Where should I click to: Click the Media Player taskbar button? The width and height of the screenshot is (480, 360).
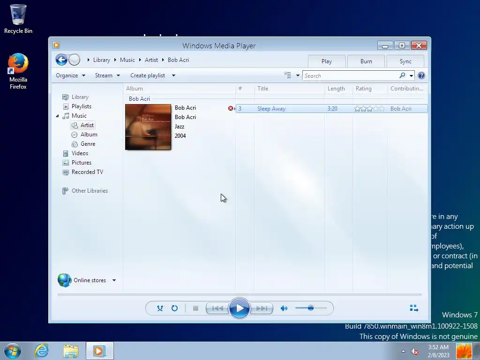(99, 351)
